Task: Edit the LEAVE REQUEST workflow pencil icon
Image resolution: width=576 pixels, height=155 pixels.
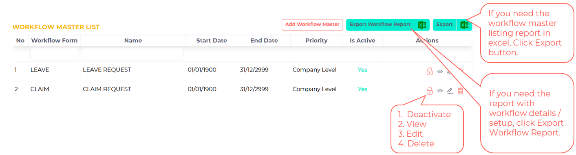Action: [x=450, y=72]
